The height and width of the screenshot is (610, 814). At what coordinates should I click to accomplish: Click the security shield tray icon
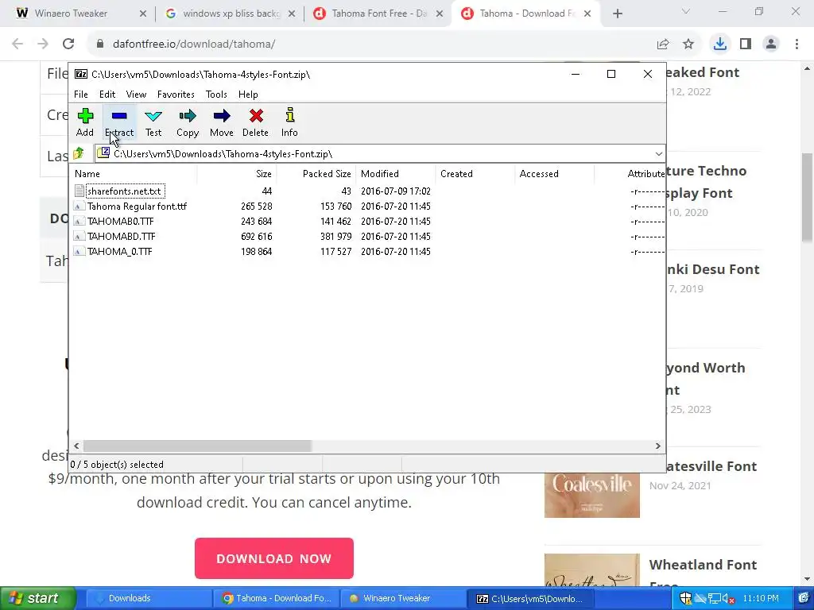pyautogui.click(x=686, y=599)
